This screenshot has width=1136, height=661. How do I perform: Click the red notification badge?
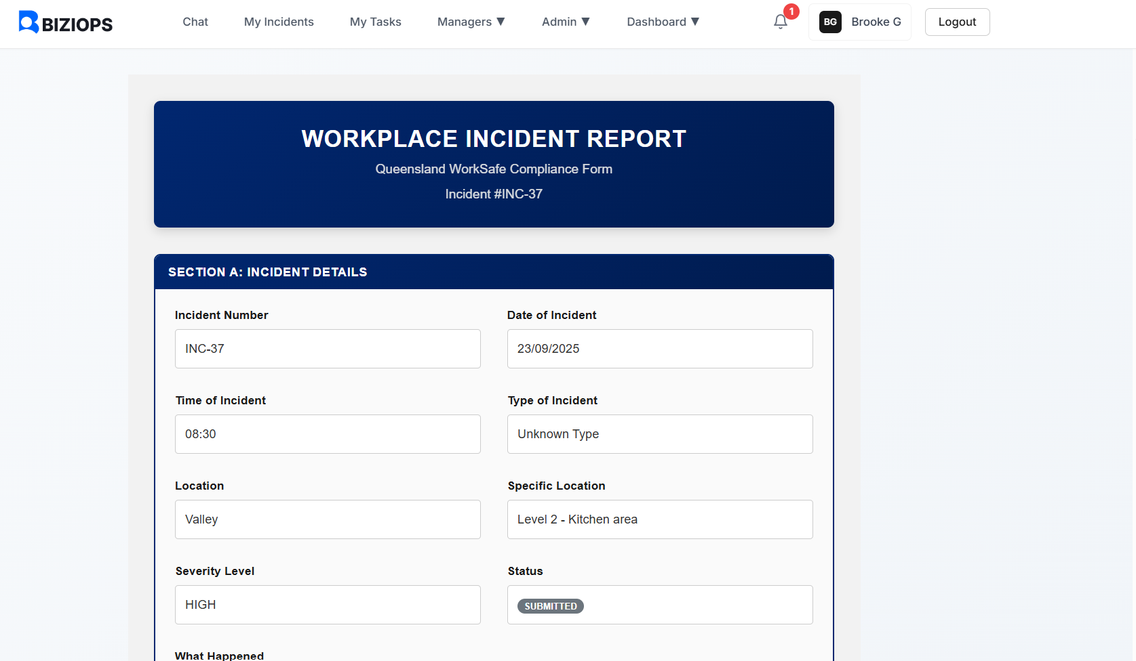[790, 12]
